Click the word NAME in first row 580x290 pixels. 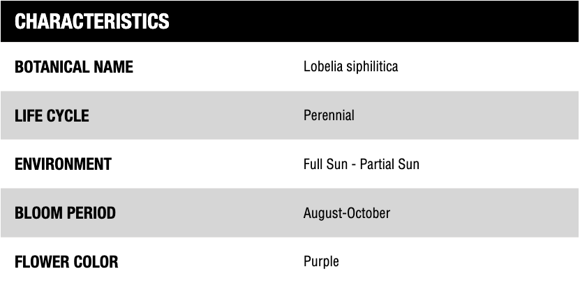114,67
